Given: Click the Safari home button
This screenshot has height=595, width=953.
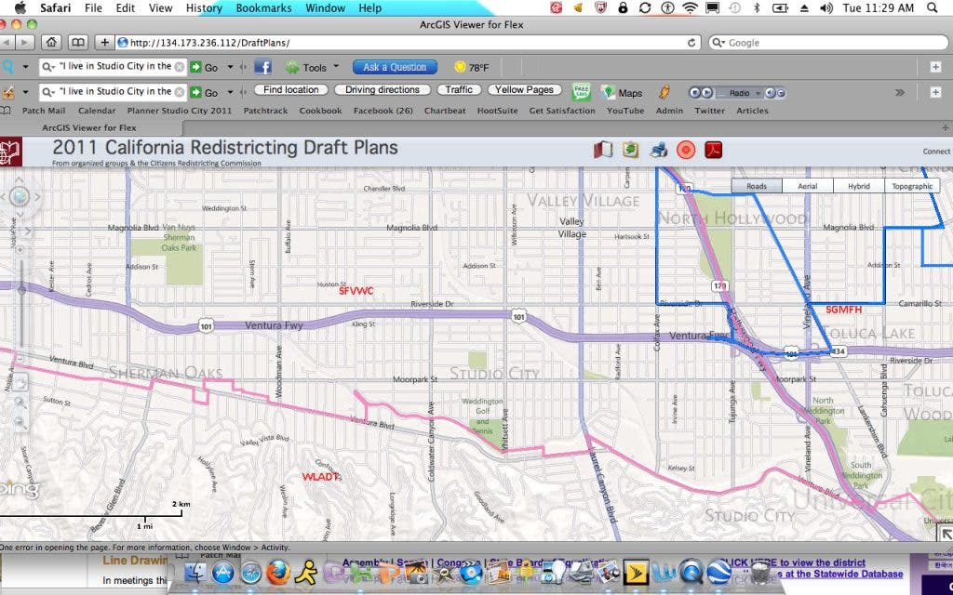Looking at the screenshot, I should click(51, 43).
